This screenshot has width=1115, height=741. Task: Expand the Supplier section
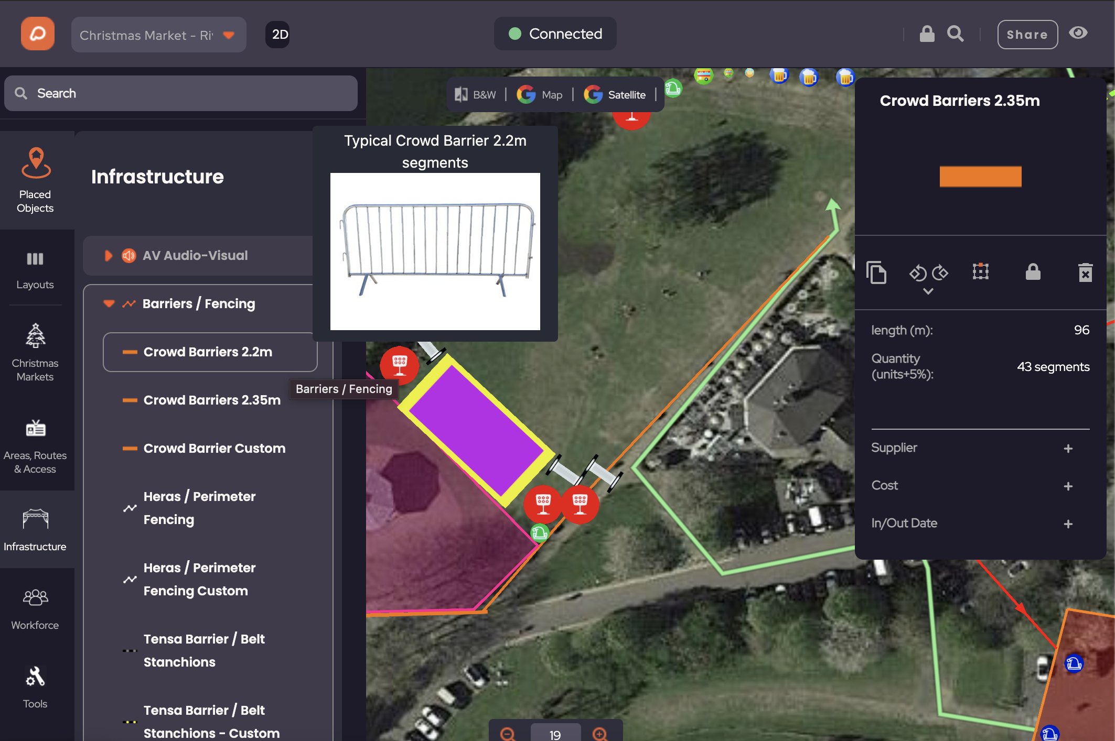tap(1068, 449)
